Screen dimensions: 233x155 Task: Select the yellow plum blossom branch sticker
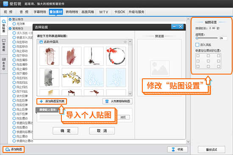(x=72, y=77)
